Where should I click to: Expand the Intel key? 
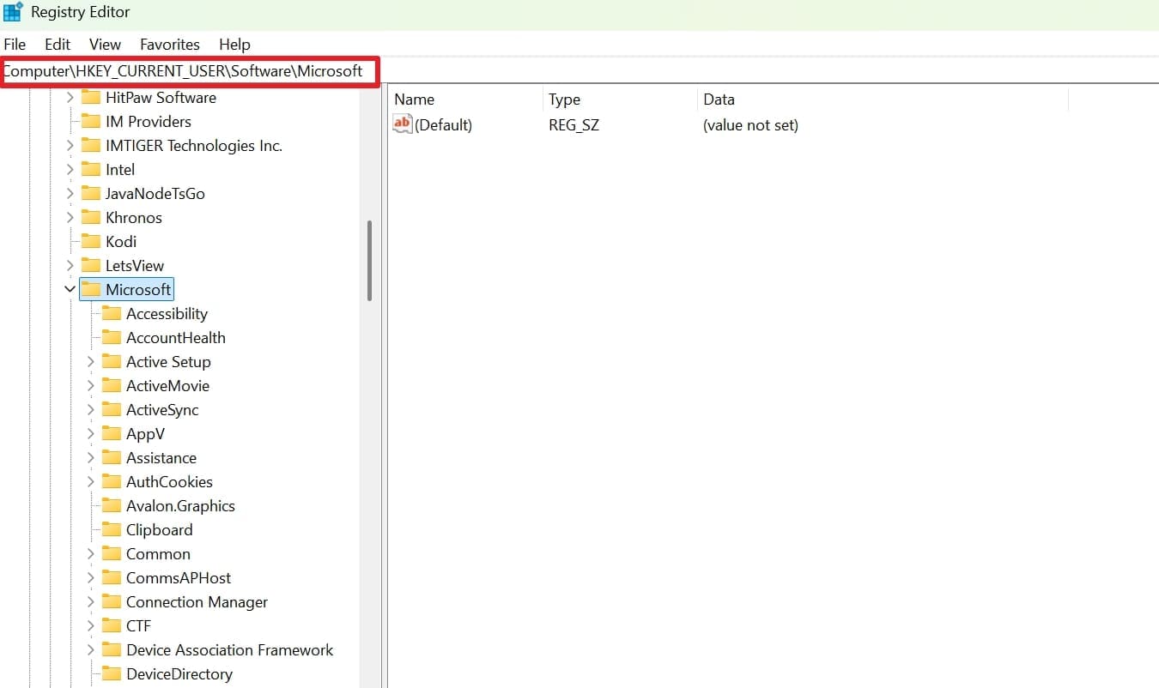coord(70,169)
